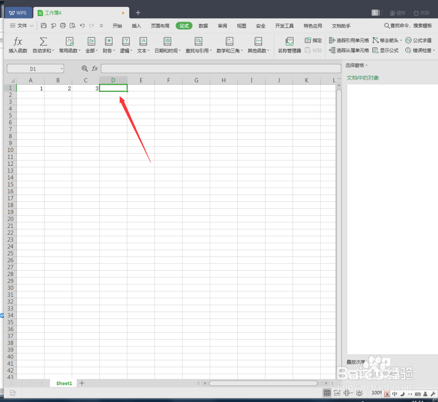Image resolution: width=438 pixels, height=402 pixels.
Task: Click Evaluate Formula (公式求值)
Action: (x=418, y=40)
